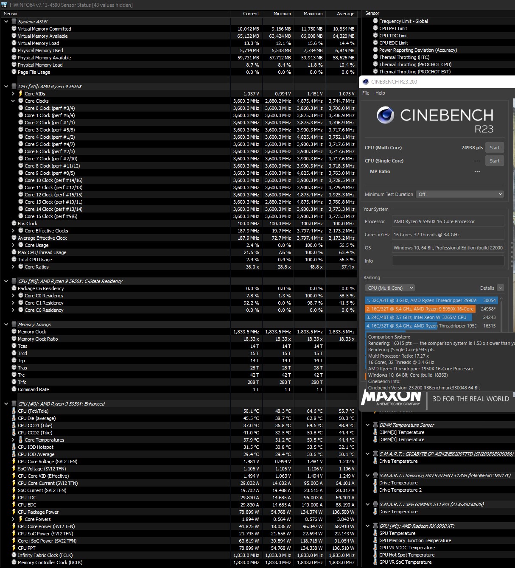Viewport: 515px width, 568px height.
Task: Click the lightning bolt icon beside Core VIDs
Action: coord(21,94)
